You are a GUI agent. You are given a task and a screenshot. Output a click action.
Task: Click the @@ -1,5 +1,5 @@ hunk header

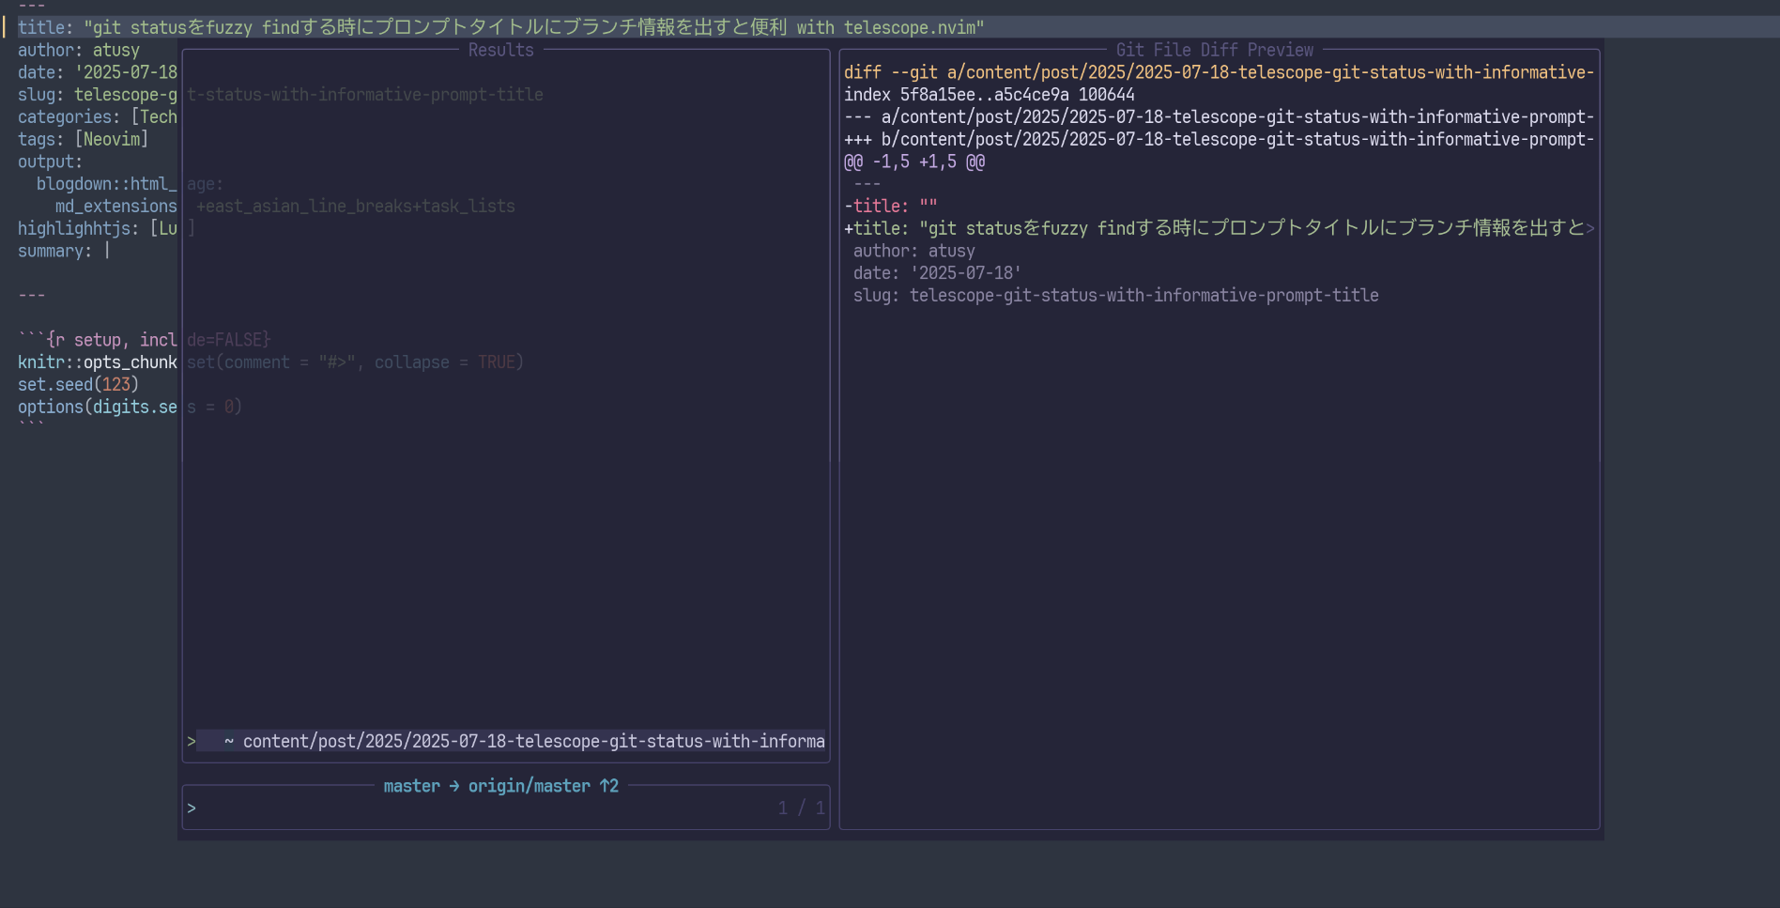coord(913,162)
